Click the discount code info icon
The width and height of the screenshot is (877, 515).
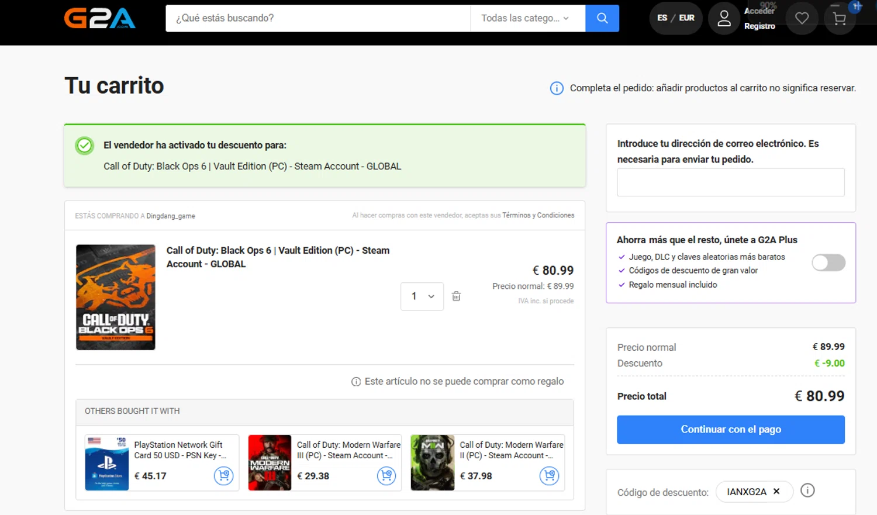[807, 490]
